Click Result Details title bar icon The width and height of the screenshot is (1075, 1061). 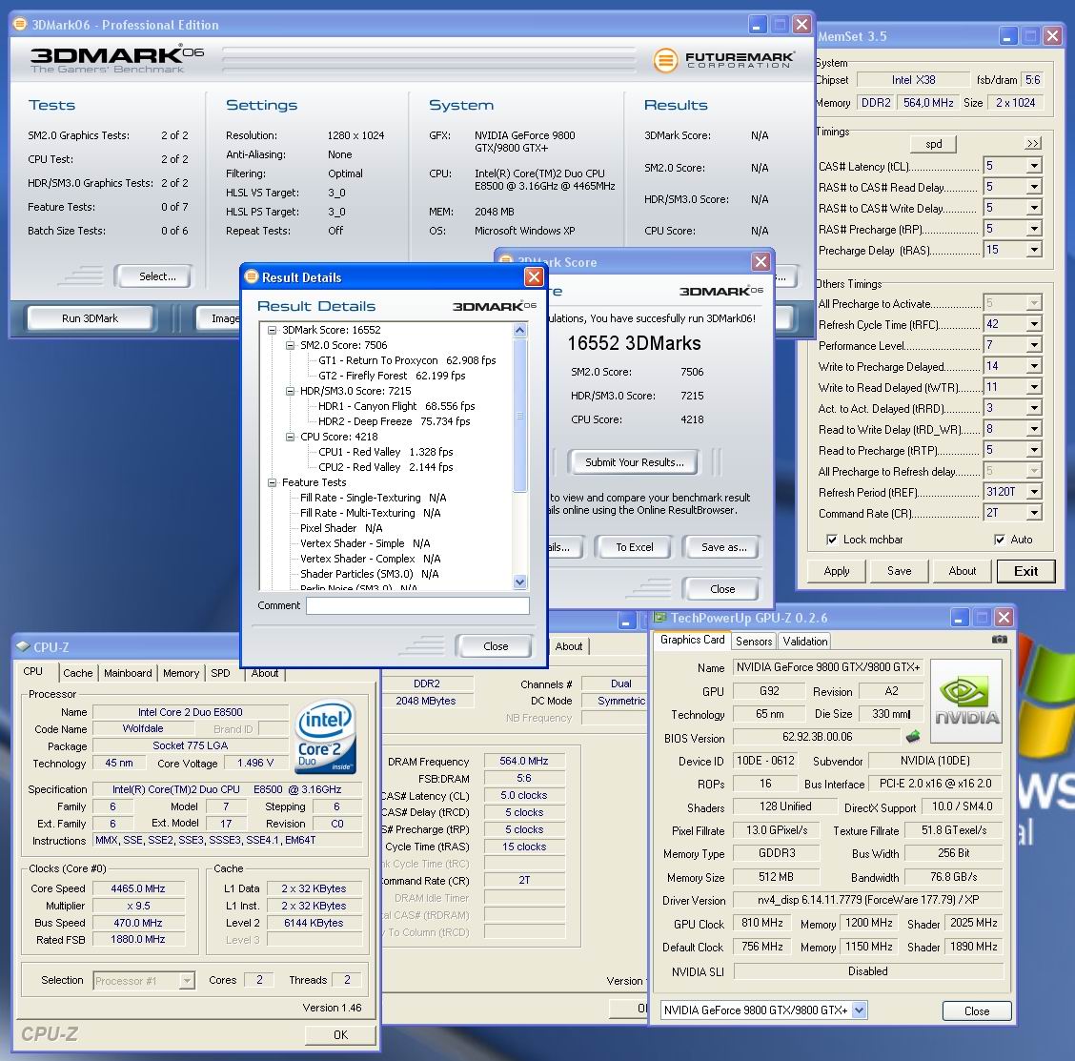point(252,277)
